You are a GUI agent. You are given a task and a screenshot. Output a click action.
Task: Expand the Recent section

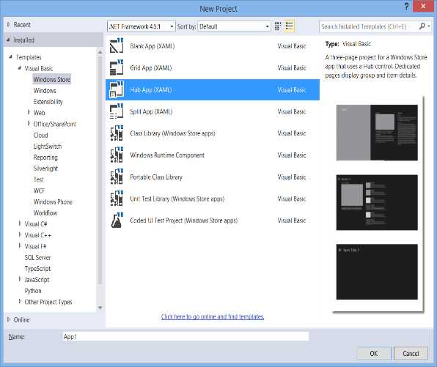[8, 25]
